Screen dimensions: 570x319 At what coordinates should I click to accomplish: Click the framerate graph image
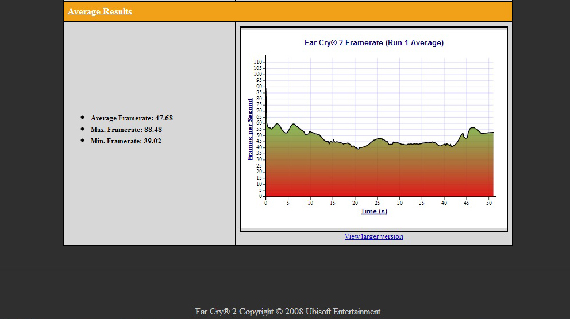tap(373, 129)
